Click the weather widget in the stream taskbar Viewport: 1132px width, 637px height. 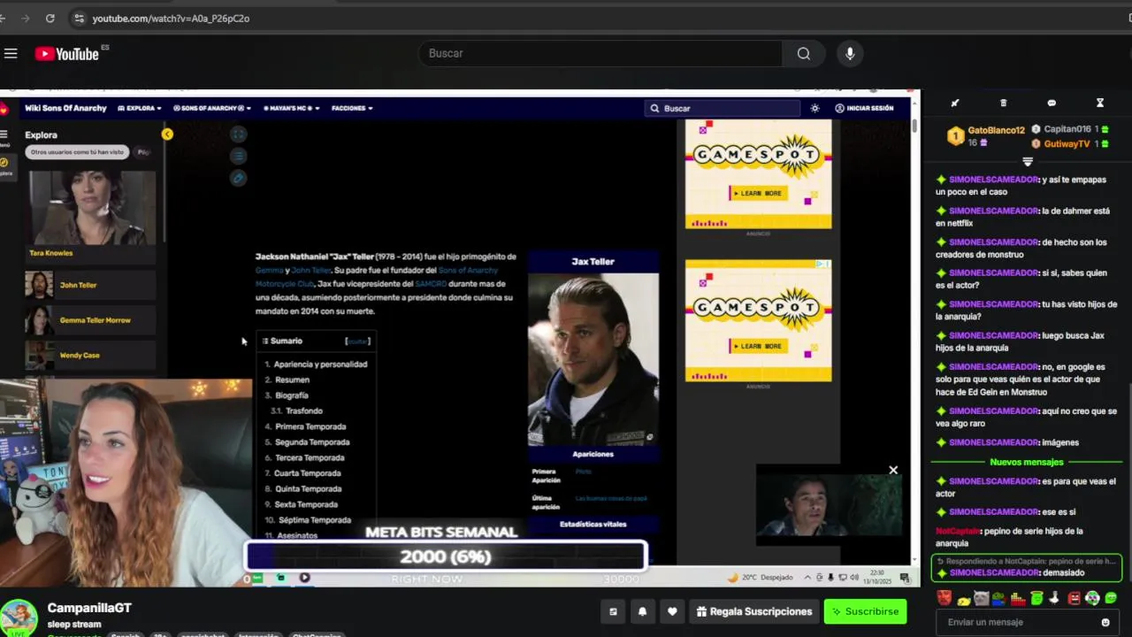pyautogui.click(x=760, y=578)
